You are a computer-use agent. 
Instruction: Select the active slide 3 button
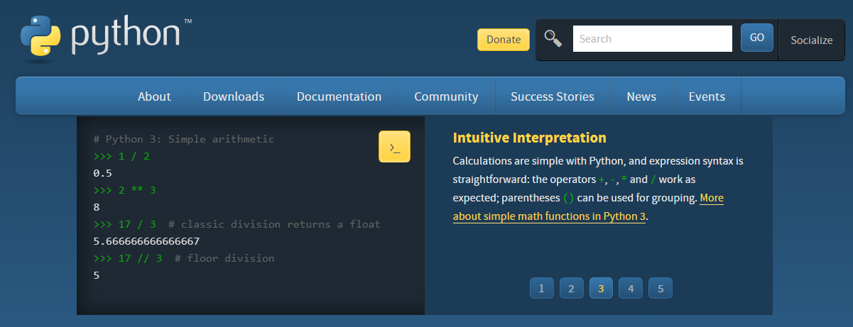click(601, 289)
